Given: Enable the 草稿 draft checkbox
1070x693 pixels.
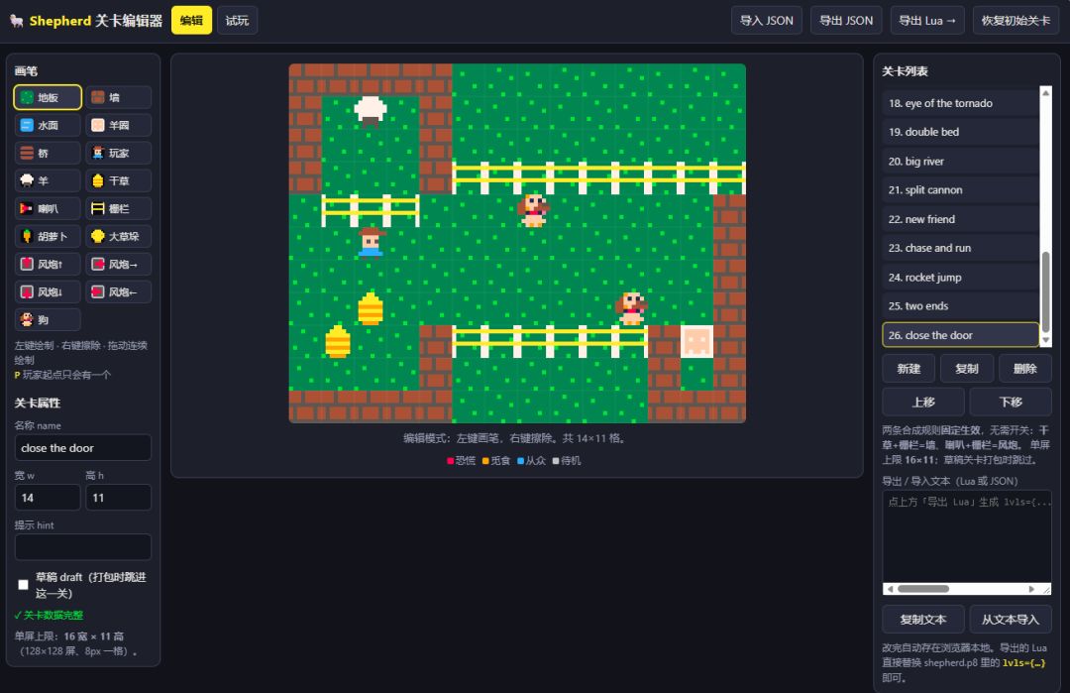Looking at the screenshot, I should [x=23, y=585].
